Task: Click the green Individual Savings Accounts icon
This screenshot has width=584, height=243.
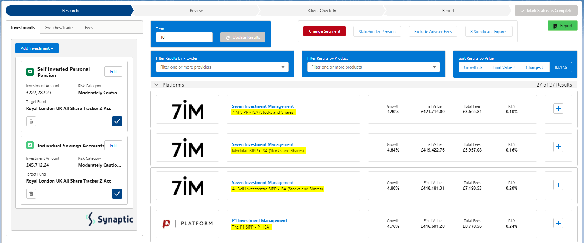Action: coord(30,145)
